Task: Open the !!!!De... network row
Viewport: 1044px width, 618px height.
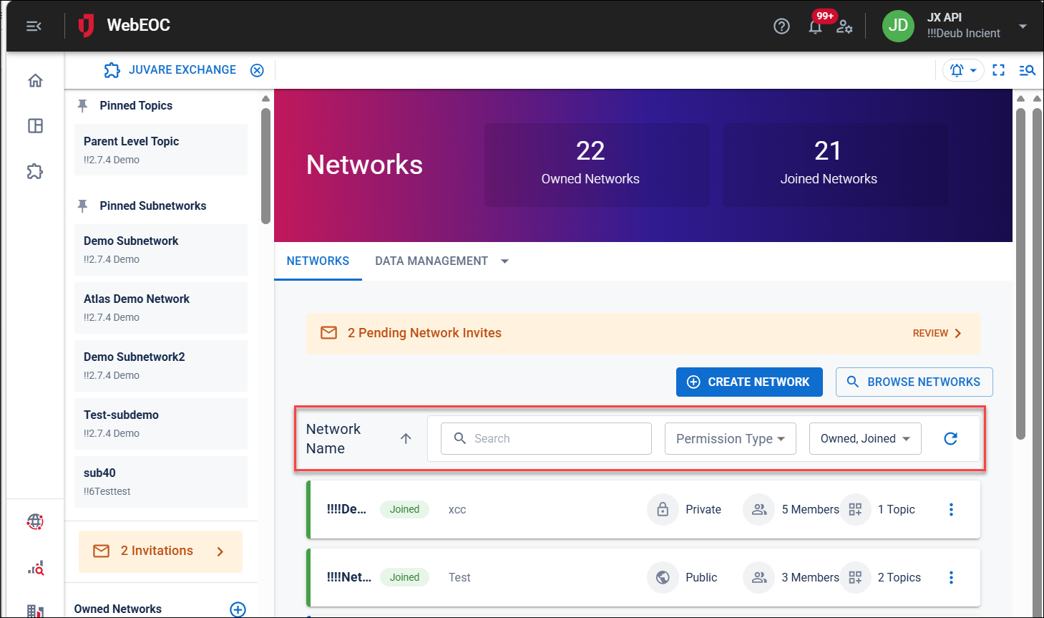Action: coord(643,510)
